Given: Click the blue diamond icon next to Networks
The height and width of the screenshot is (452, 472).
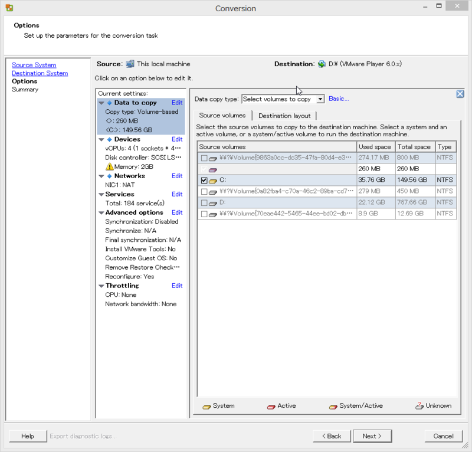Looking at the screenshot, I should point(110,176).
